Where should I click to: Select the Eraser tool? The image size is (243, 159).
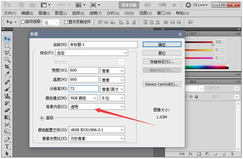pos(7,110)
